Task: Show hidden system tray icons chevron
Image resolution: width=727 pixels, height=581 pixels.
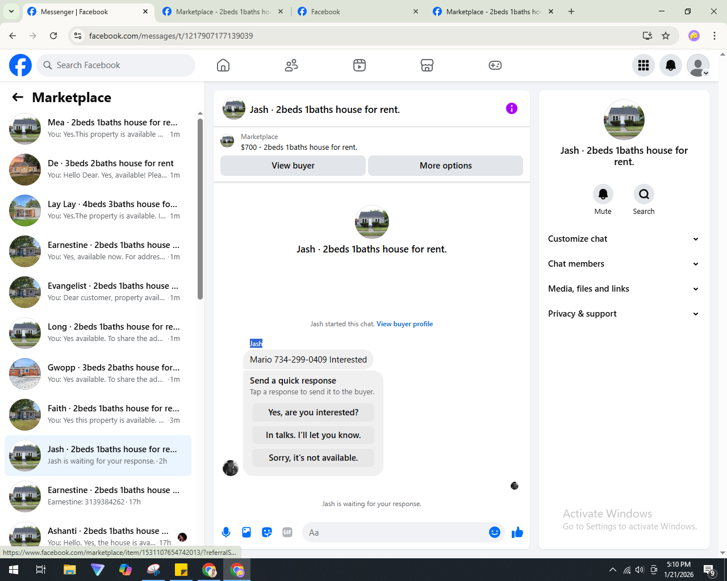Action: 612,570
